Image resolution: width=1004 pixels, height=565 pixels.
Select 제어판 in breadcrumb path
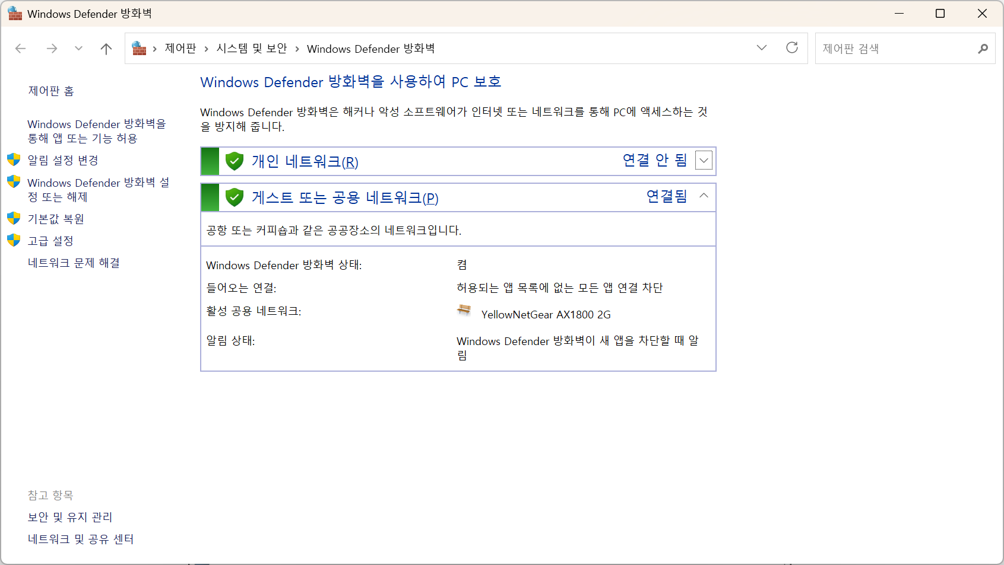[180, 49]
